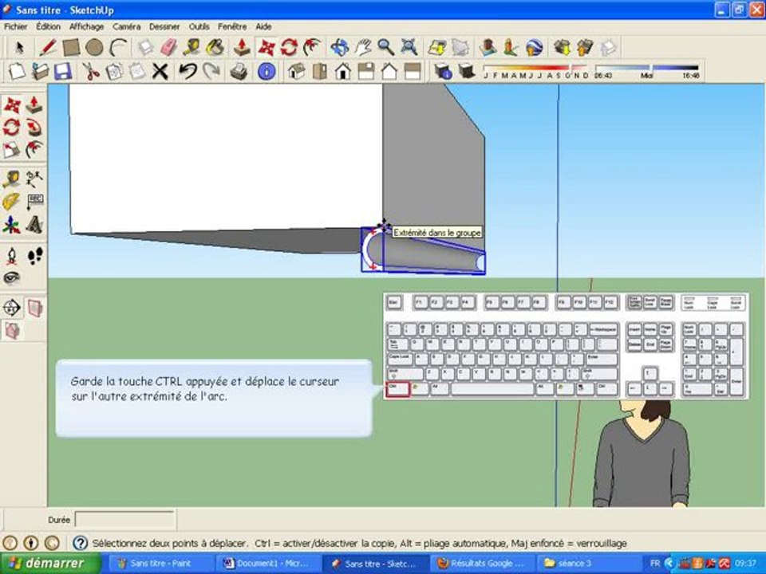The height and width of the screenshot is (574, 766).
Task: Open the Outils menu
Action: [199, 27]
